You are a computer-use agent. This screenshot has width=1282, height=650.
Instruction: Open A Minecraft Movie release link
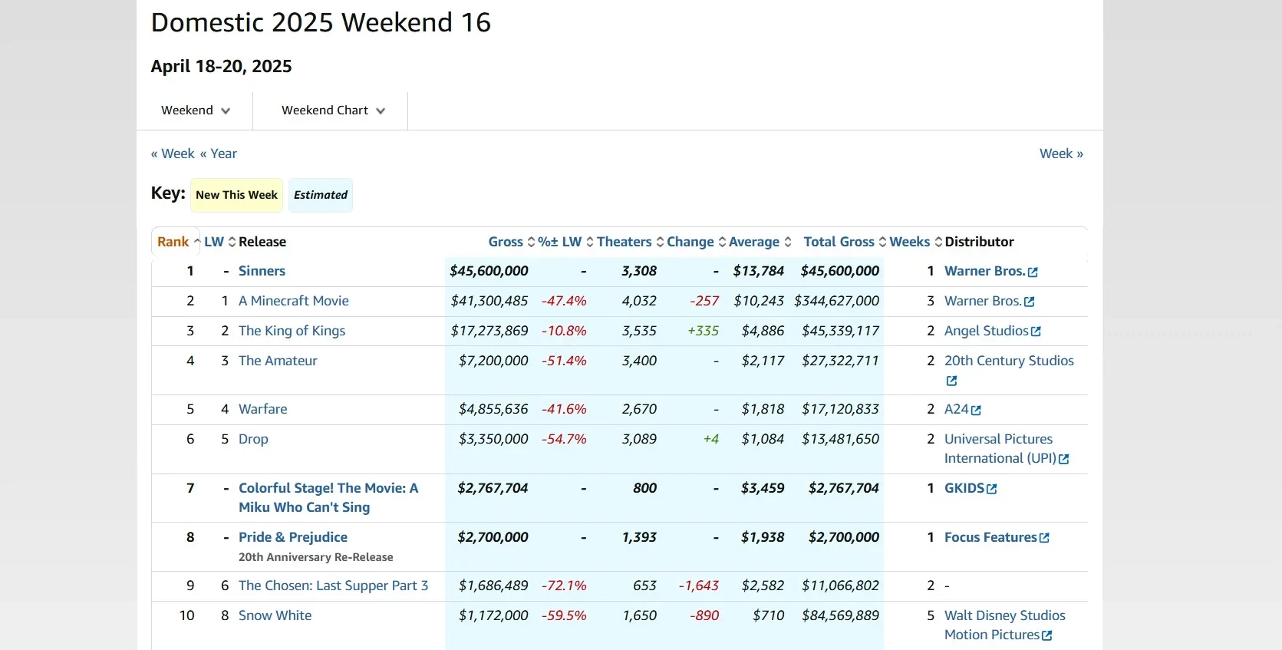pyautogui.click(x=293, y=301)
